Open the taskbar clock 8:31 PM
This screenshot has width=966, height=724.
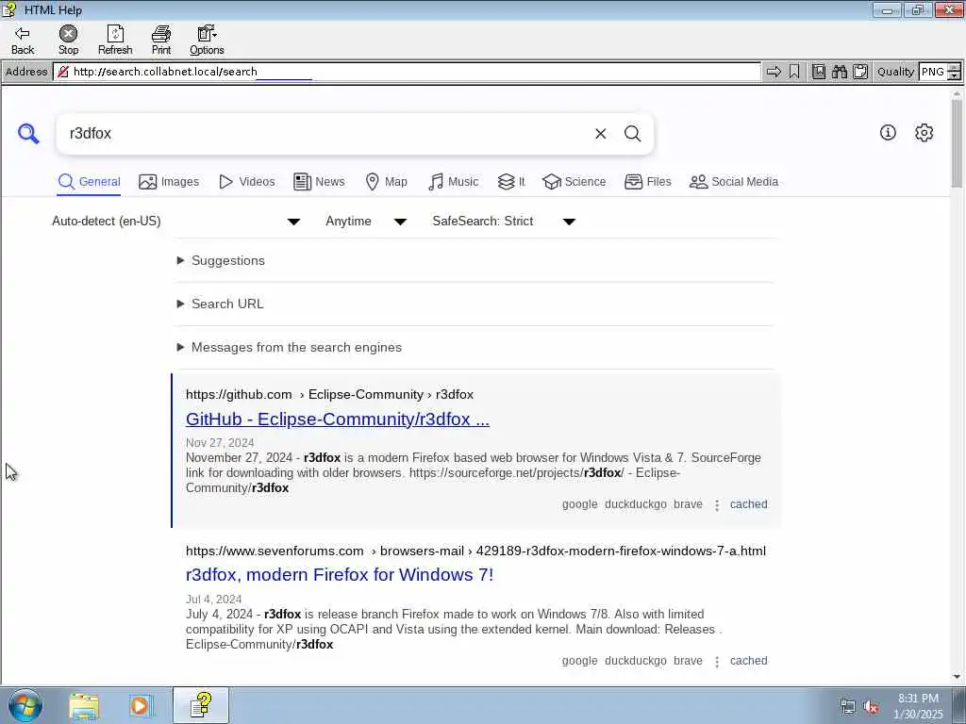pos(918,706)
